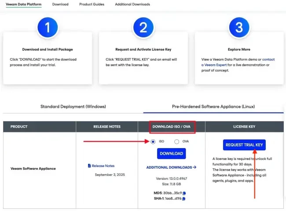Click the SHA-1: 1aa8...d1f6 value
This screenshot has width=286, height=211.
(168, 198)
